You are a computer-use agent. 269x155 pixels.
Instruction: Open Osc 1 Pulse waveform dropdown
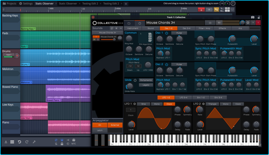(179, 33)
